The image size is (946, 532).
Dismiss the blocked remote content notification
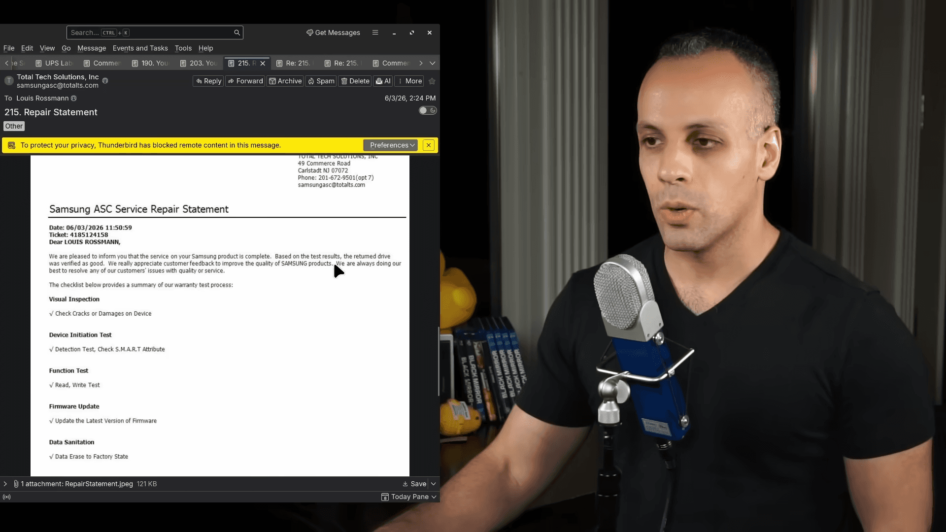point(429,145)
